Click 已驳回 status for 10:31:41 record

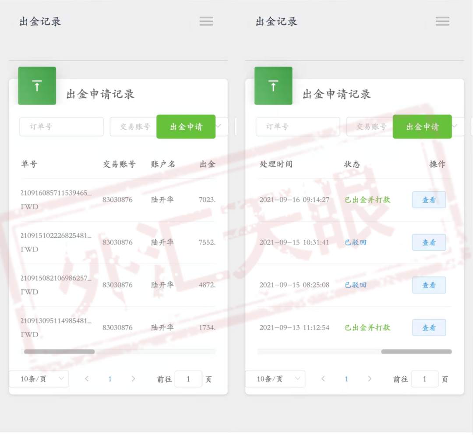356,242
